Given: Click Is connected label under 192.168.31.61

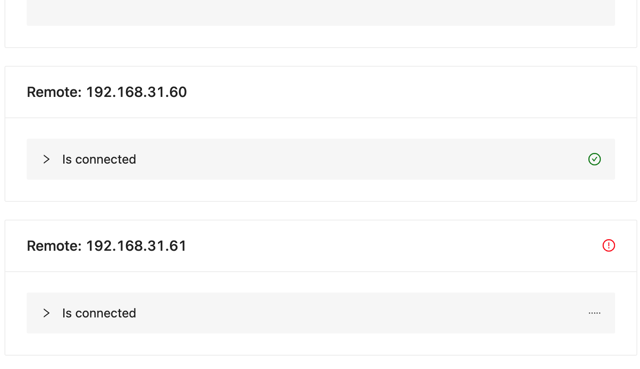Looking at the screenshot, I should 99,313.
